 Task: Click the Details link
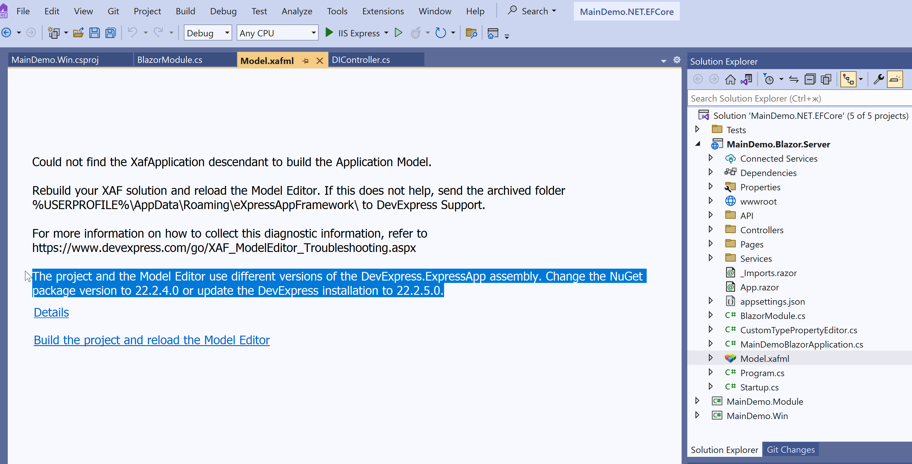51,312
